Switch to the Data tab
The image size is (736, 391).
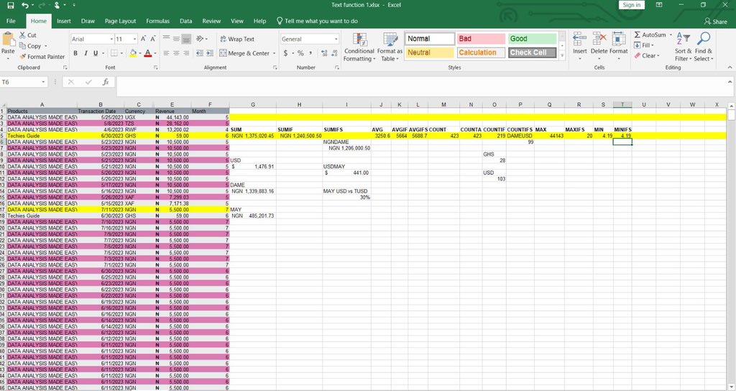coord(186,21)
